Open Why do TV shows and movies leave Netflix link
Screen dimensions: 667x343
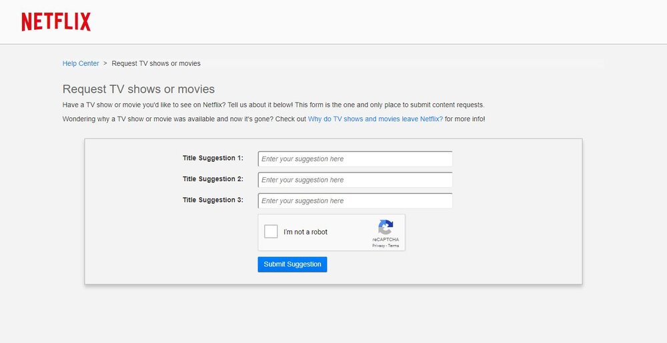click(375, 119)
